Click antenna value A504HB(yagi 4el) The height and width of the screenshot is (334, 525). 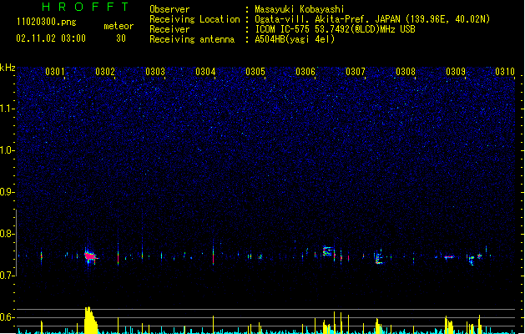(x=295, y=39)
